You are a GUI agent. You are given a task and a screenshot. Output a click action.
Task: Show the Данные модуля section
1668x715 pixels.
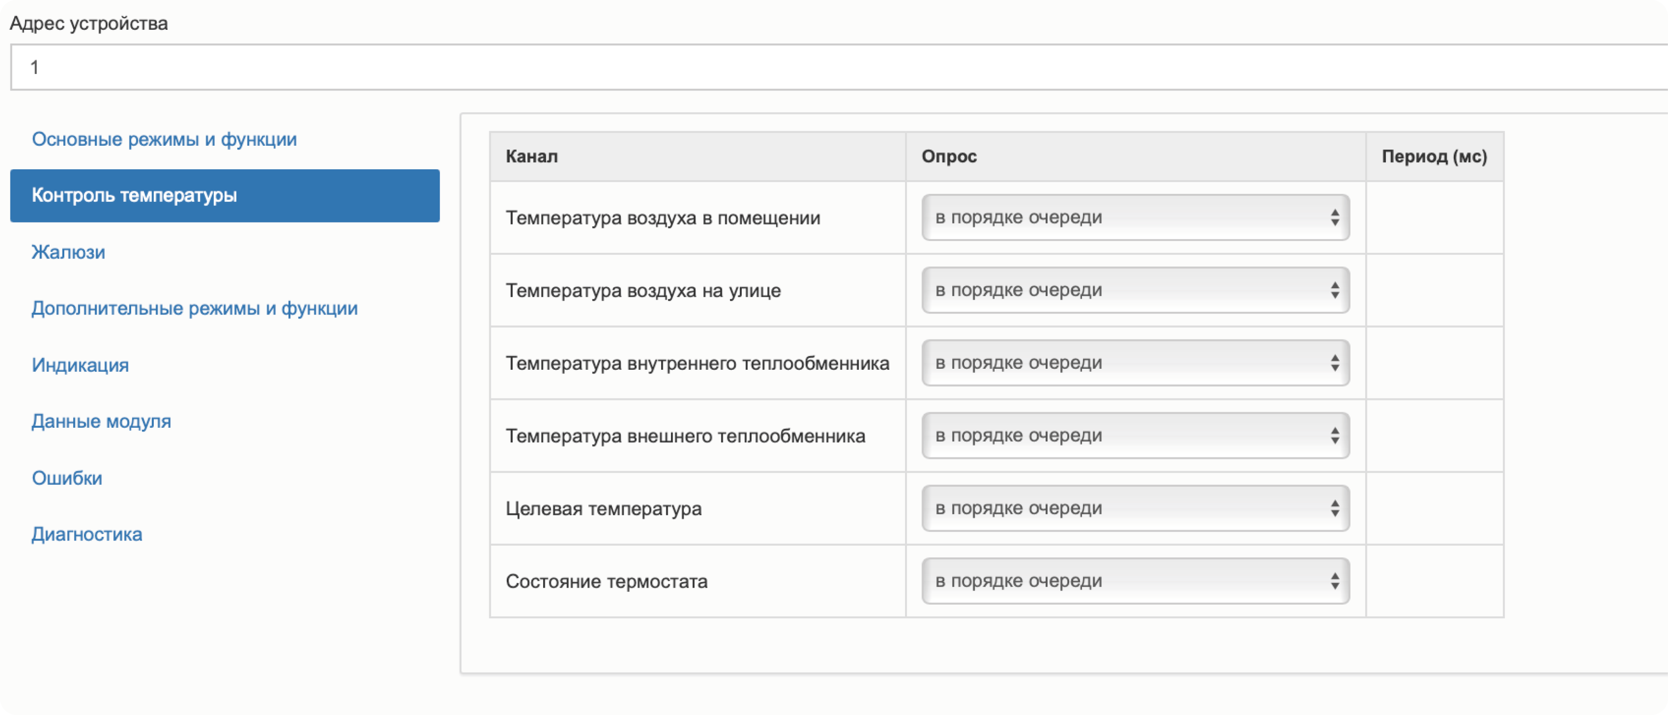pos(101,421)
